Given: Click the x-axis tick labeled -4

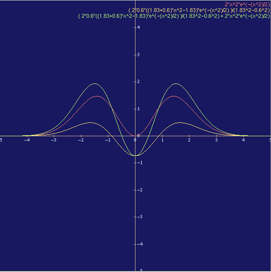Looking at the screenshot, I should click(x=27, y=140).
